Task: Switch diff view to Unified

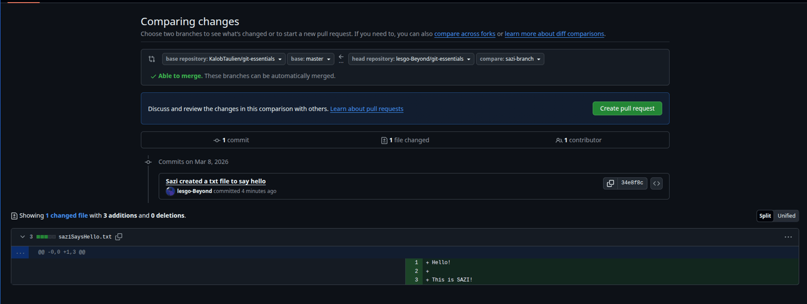Action: (787, 215)
